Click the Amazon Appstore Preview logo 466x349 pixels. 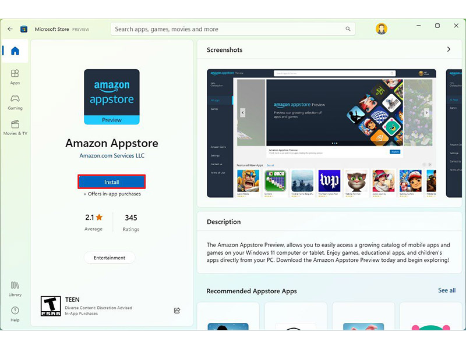click(x=112, y=97)
